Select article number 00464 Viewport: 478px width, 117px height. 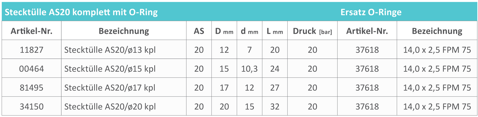(x=32, y=69)
